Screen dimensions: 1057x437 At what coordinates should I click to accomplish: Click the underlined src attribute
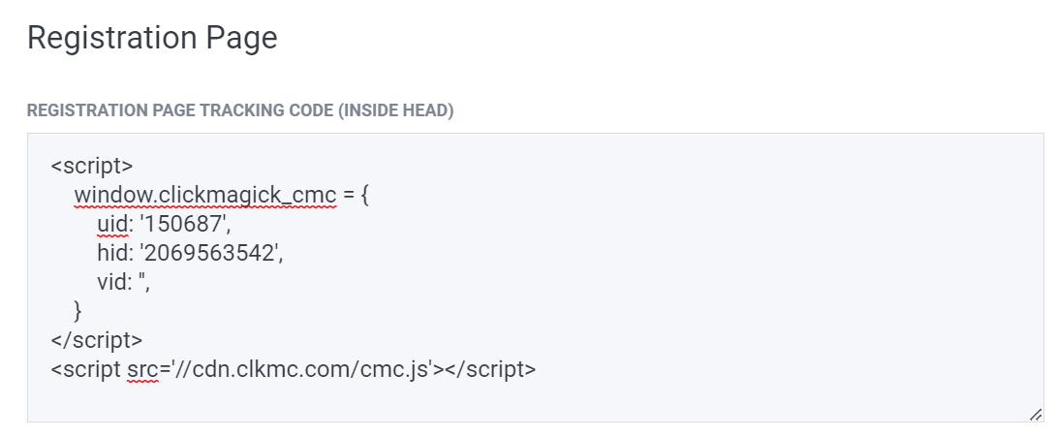pyautogui.click(x=141, y=369)
